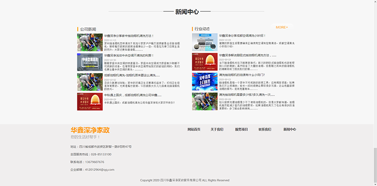Click date 2020-09-09 under industry news
The image size is (377, 186).
(225, 99)
